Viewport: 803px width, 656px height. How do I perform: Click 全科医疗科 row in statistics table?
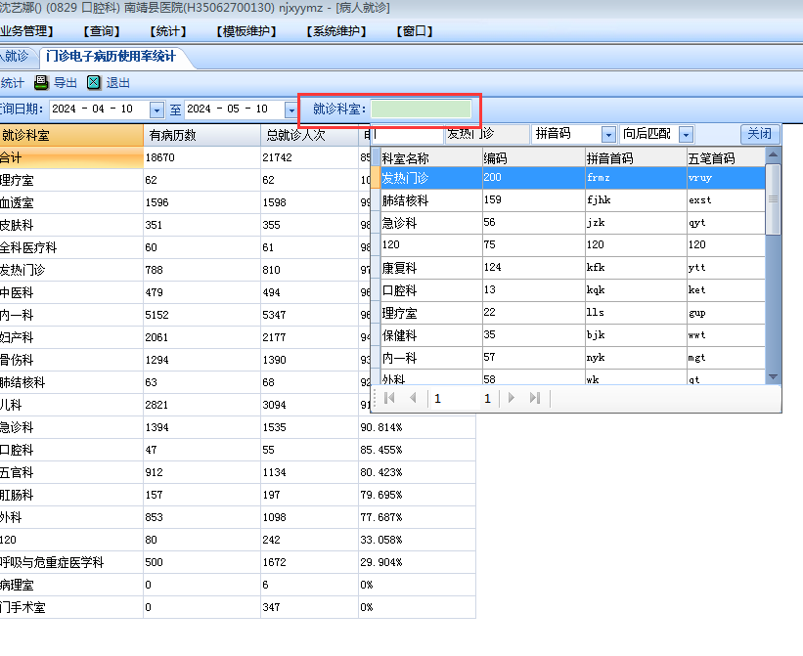click(x=184, y=247)
